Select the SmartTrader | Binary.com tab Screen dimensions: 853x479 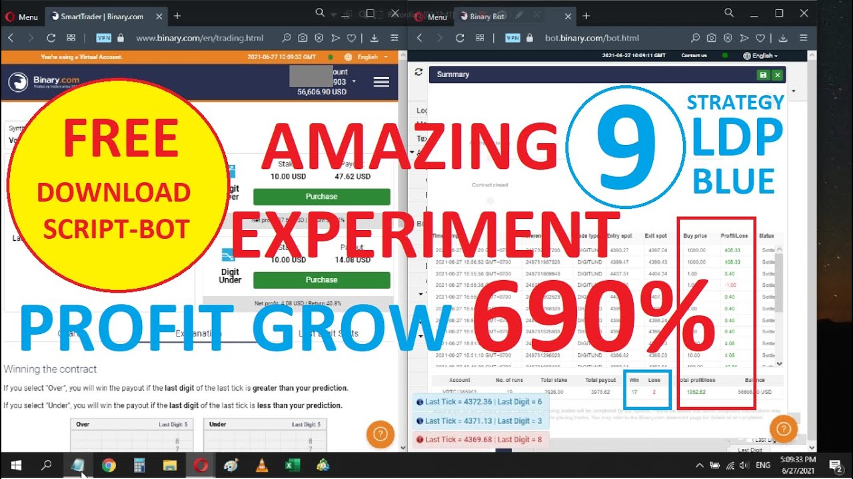[x=101, y=17]
